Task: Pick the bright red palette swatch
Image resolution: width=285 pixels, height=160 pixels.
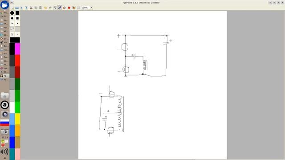Action: click(17, 60)
